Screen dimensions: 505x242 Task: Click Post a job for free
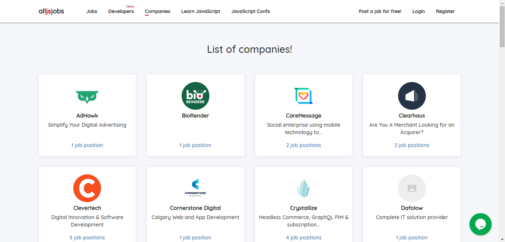click(380, 11)
